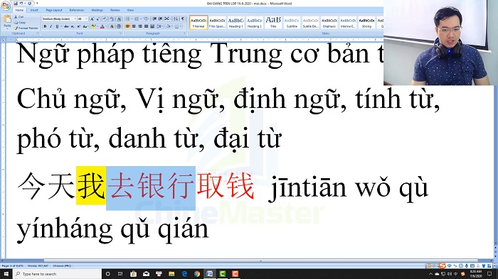
Task: Save document from Quick Access toolbar
Action: coord(16,3)
